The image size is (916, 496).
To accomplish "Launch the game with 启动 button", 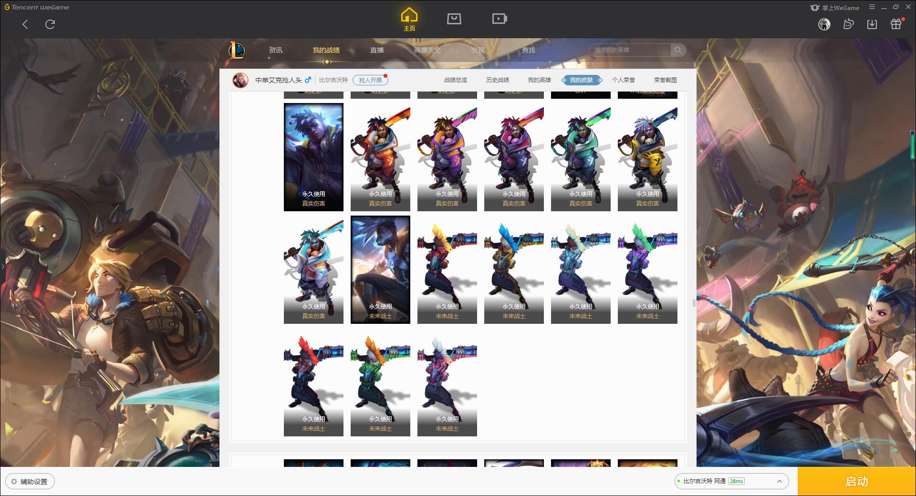I will 856,481.
